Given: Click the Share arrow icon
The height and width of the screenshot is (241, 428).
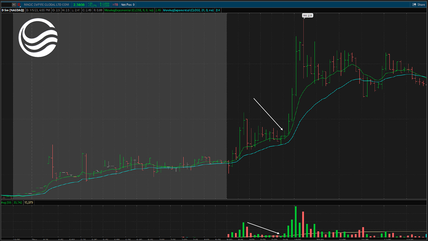Looking at the screenshot, I should [414, 5].
